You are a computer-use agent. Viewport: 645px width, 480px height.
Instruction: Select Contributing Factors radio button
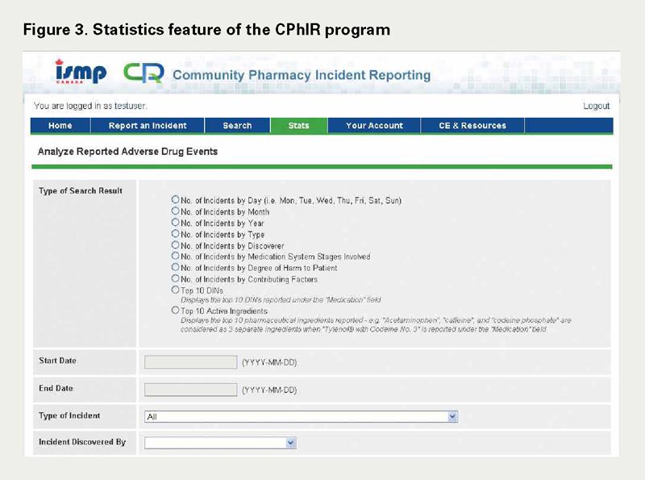tap(176, 279)
